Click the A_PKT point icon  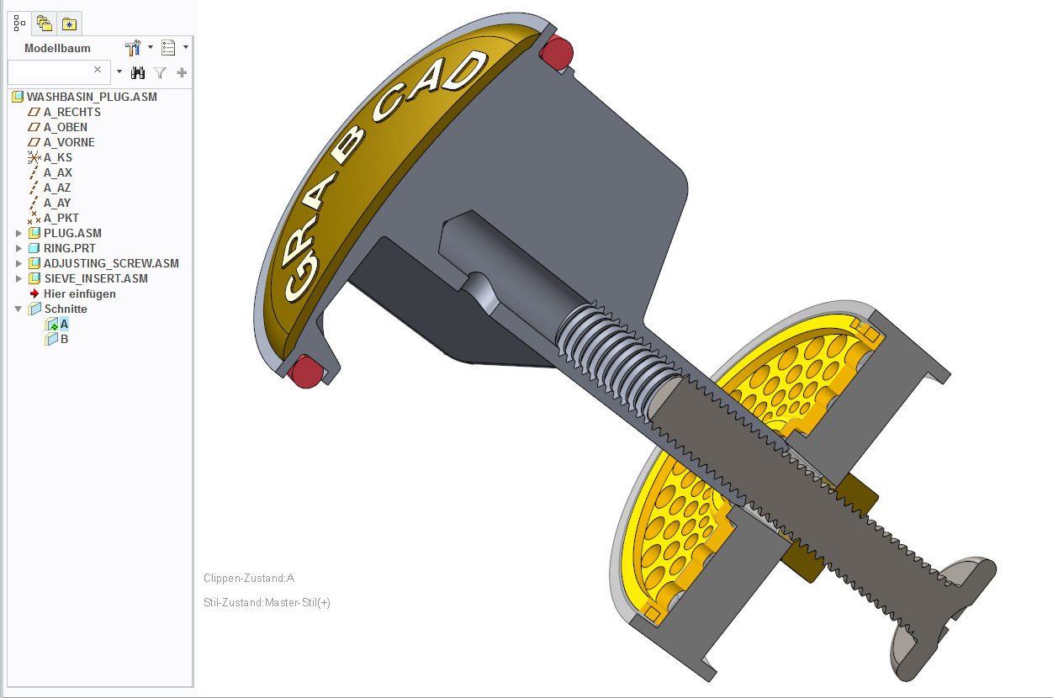click(34, 218)
